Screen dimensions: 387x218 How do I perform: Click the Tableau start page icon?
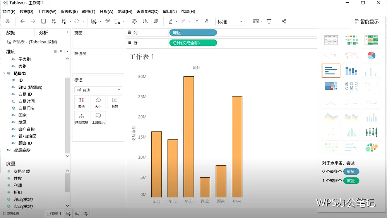8,21
